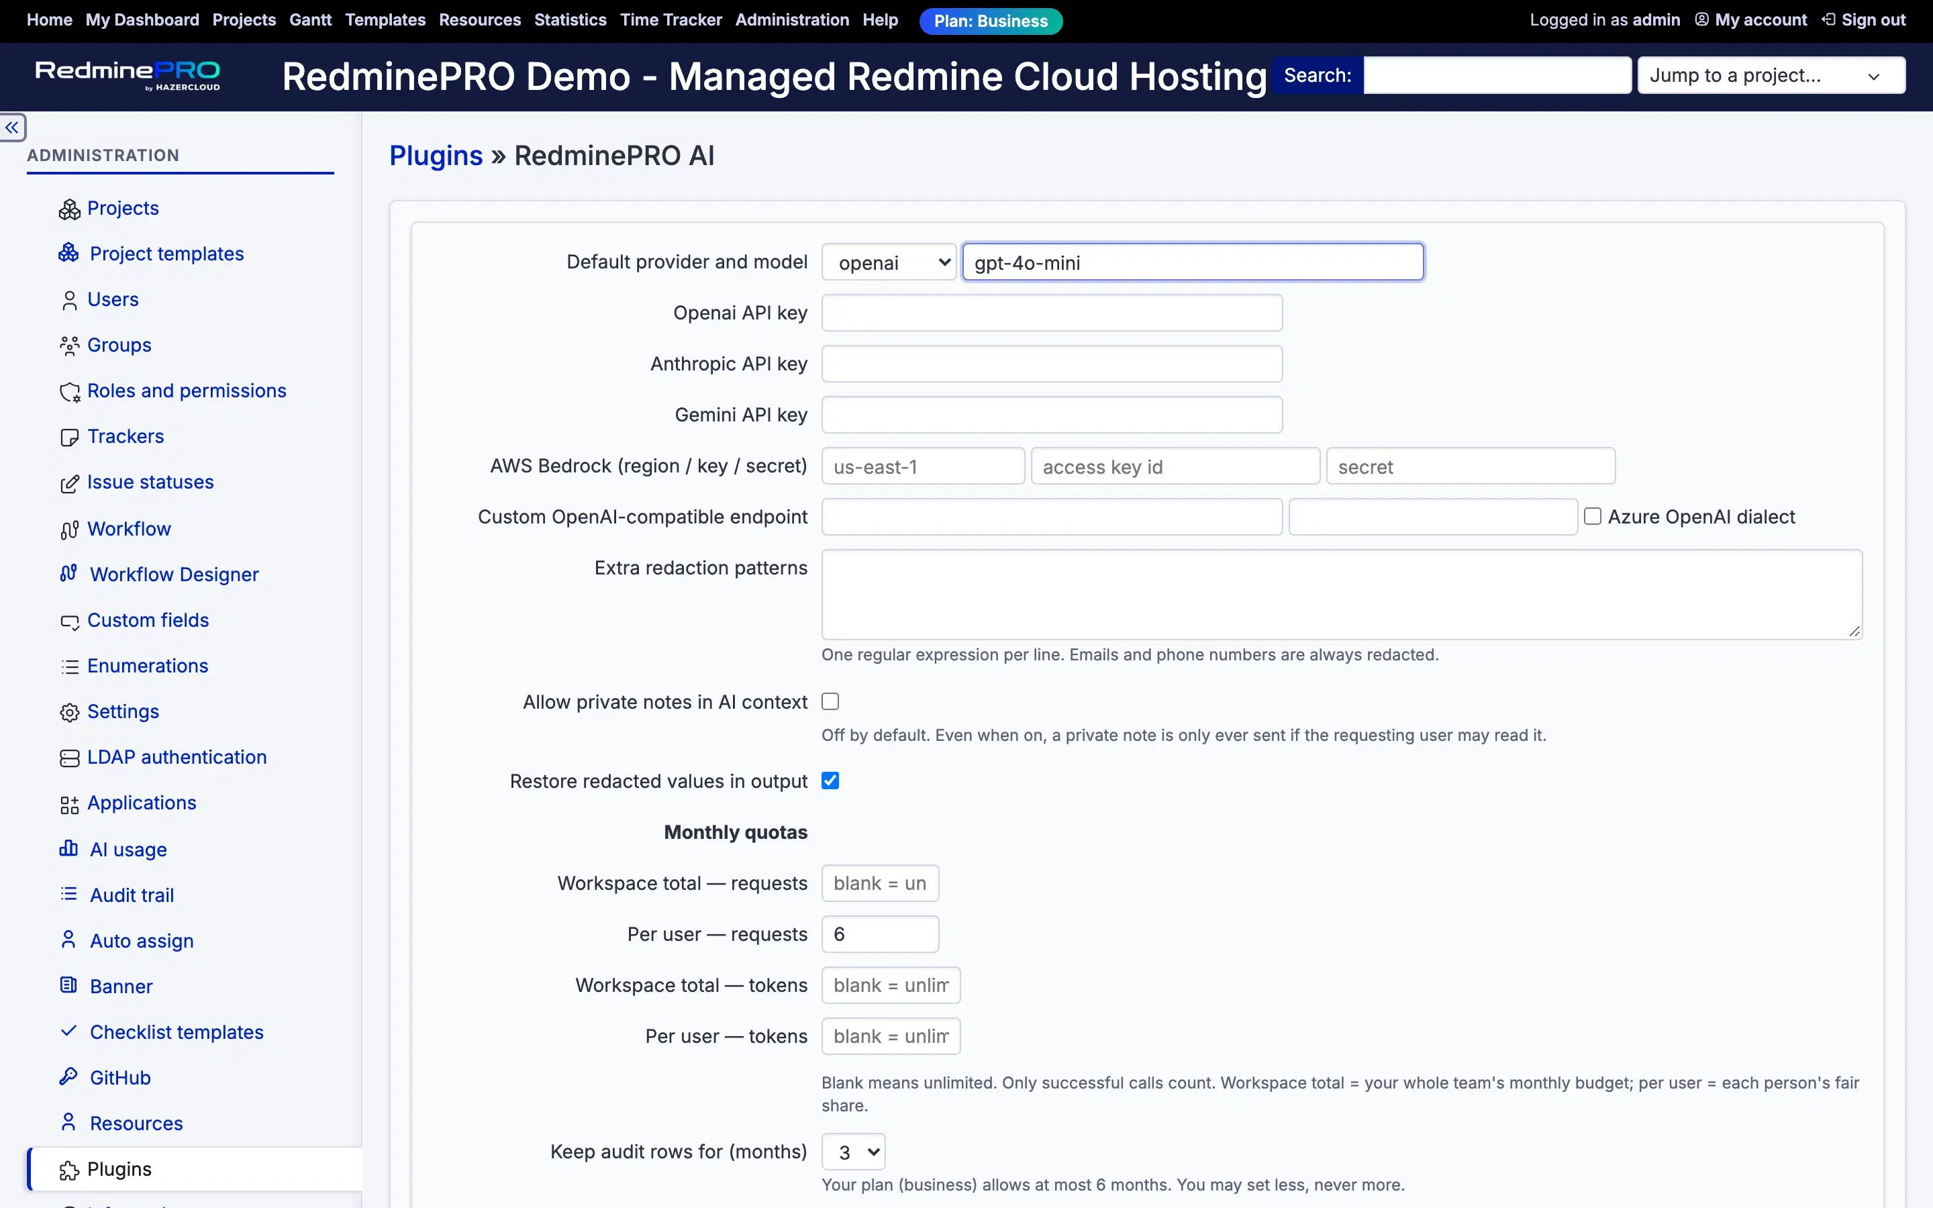
Task: Click the Projects icon in the Administration sidebar
Action: point(70,209)
